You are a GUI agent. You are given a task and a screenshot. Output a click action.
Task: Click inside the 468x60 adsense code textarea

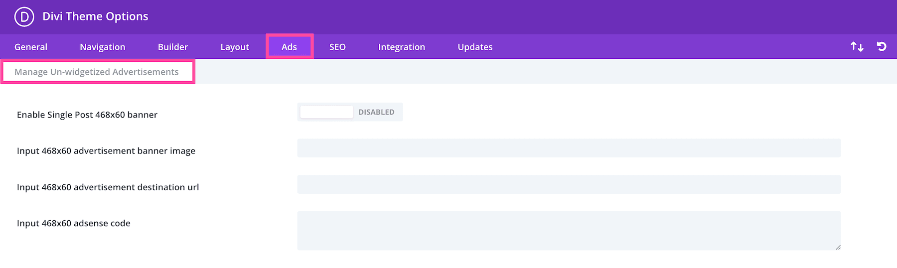coord(569,230)
